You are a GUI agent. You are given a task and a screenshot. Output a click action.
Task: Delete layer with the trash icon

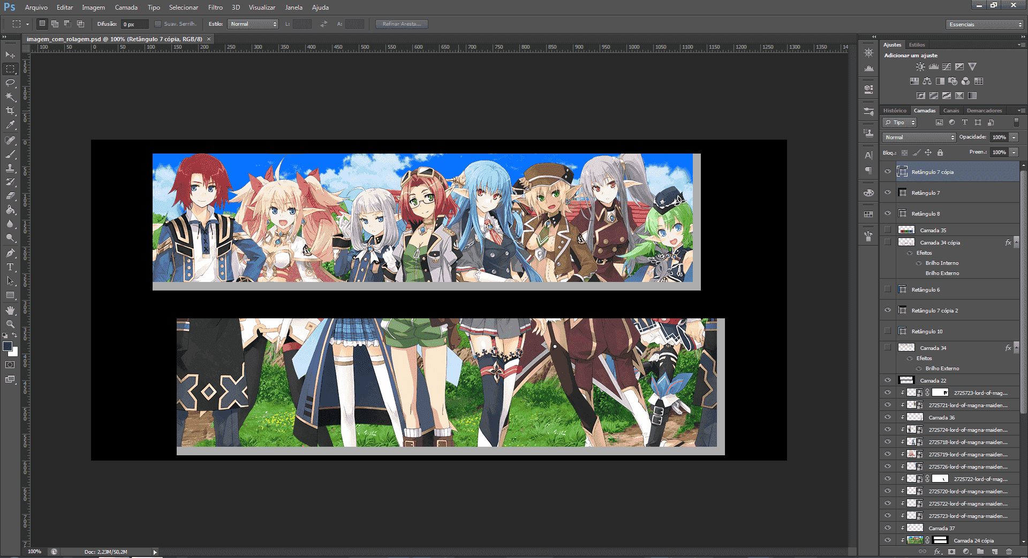click(x=1009, y=552)
